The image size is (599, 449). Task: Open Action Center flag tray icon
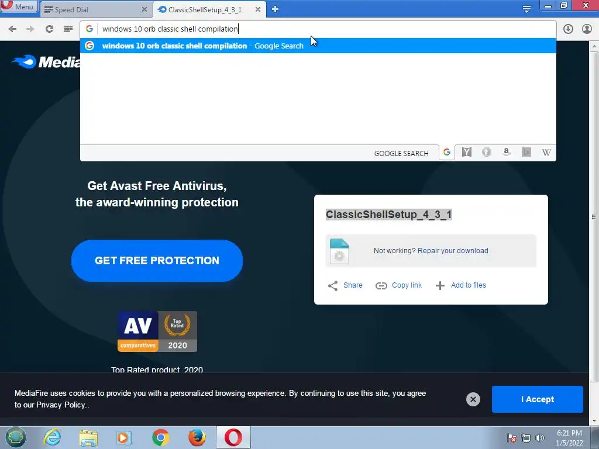[512, 438]
